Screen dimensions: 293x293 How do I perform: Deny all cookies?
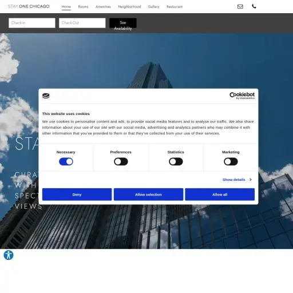point(77,195)
